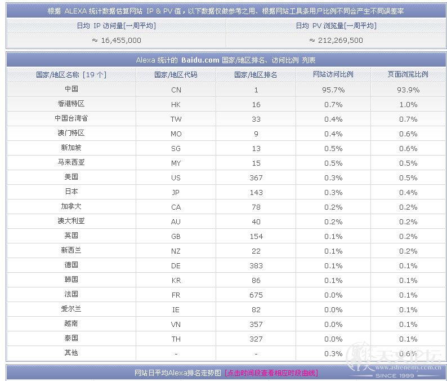This screenshot has height=381, width=447.
Task: Select the 德国 row name
Action: pyautogui.click(x=71, y=264)
